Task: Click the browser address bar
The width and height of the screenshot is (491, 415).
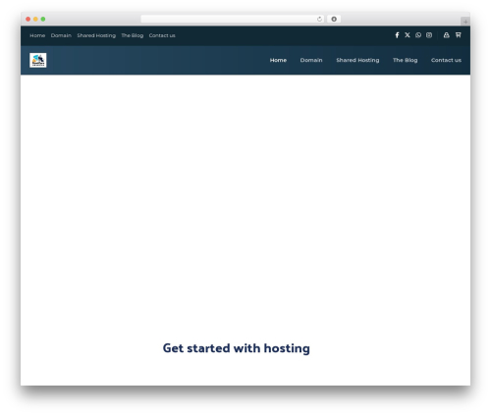Action: click(x=233, y=19)
